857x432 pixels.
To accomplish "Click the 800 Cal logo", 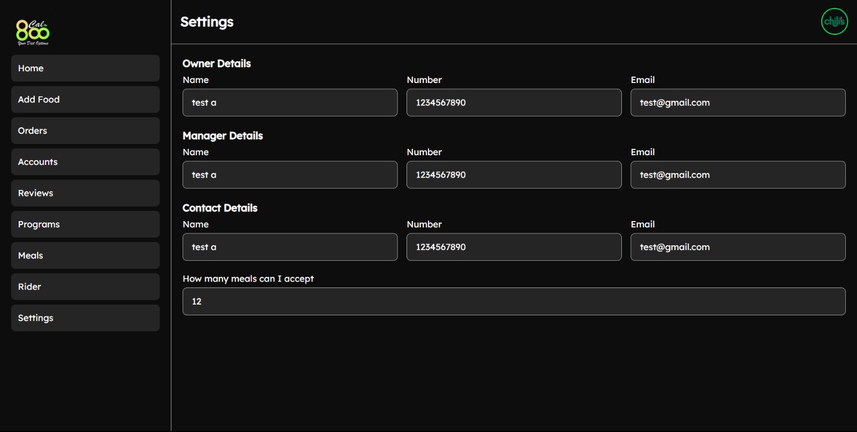I will (33, 32).
